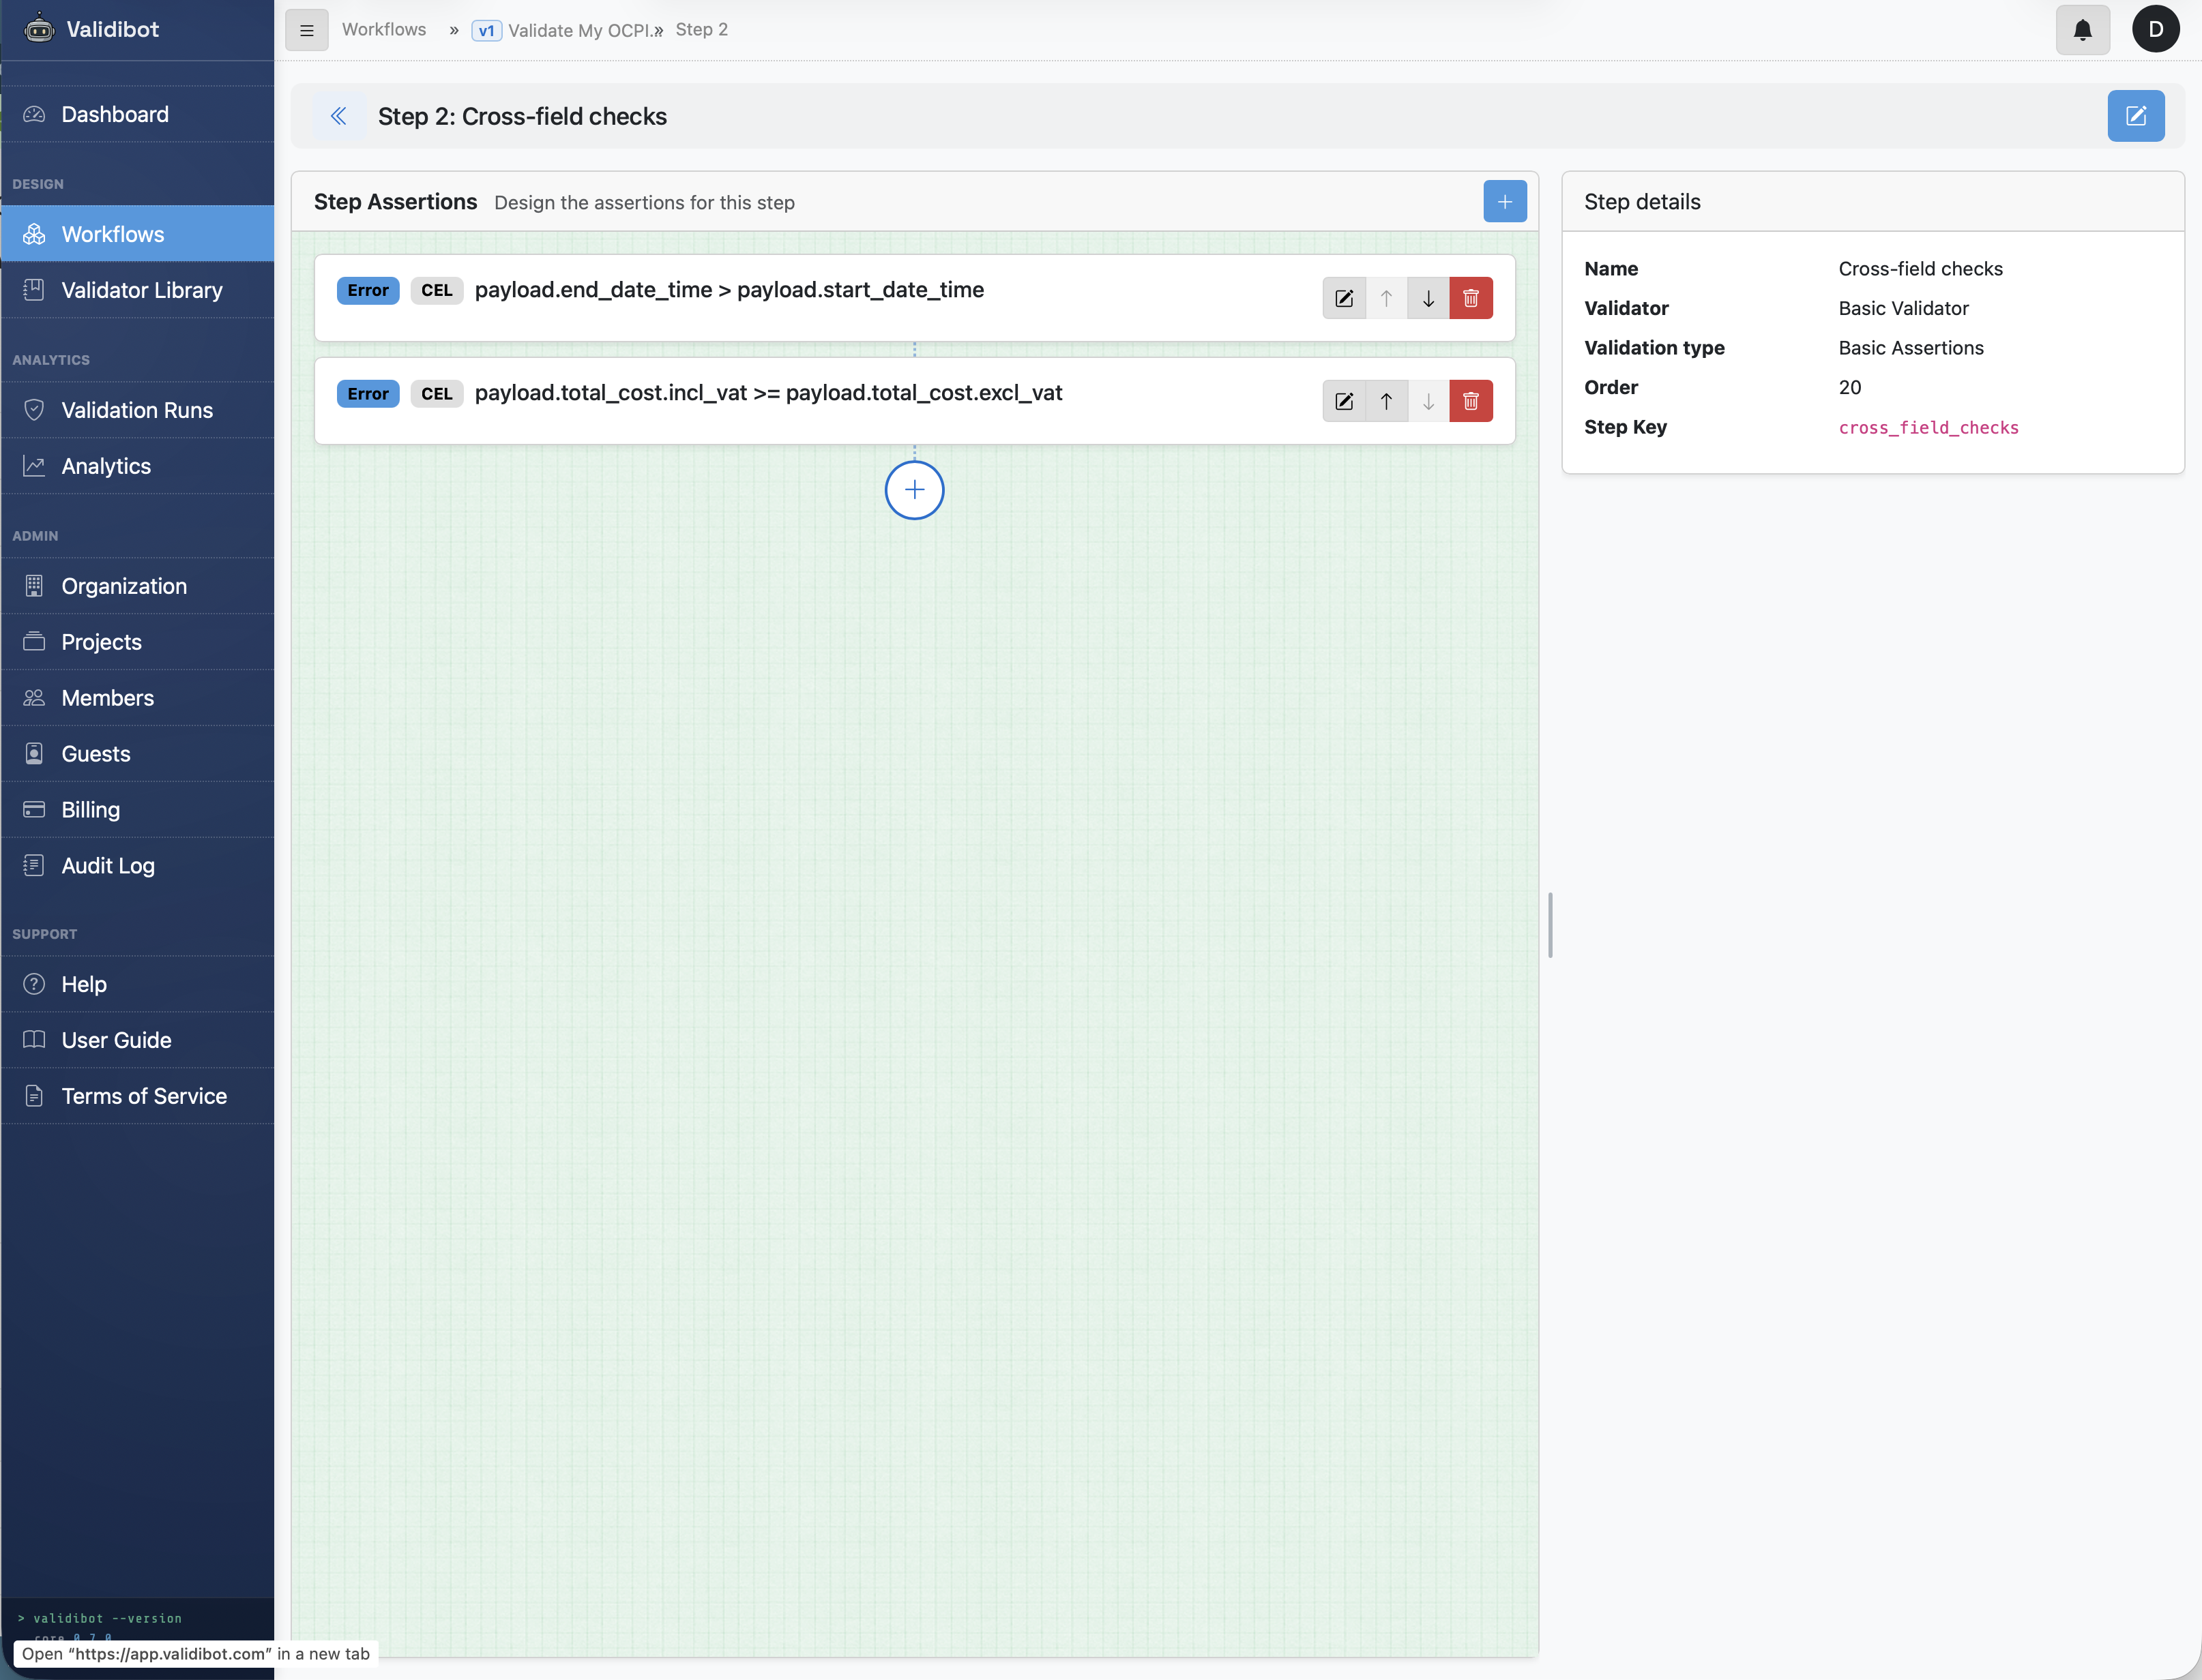Viewport: 2202px width, 1680px height.
Task: Click the v1 version badge in breadcrumb
Action: click(x=486, y=31)
